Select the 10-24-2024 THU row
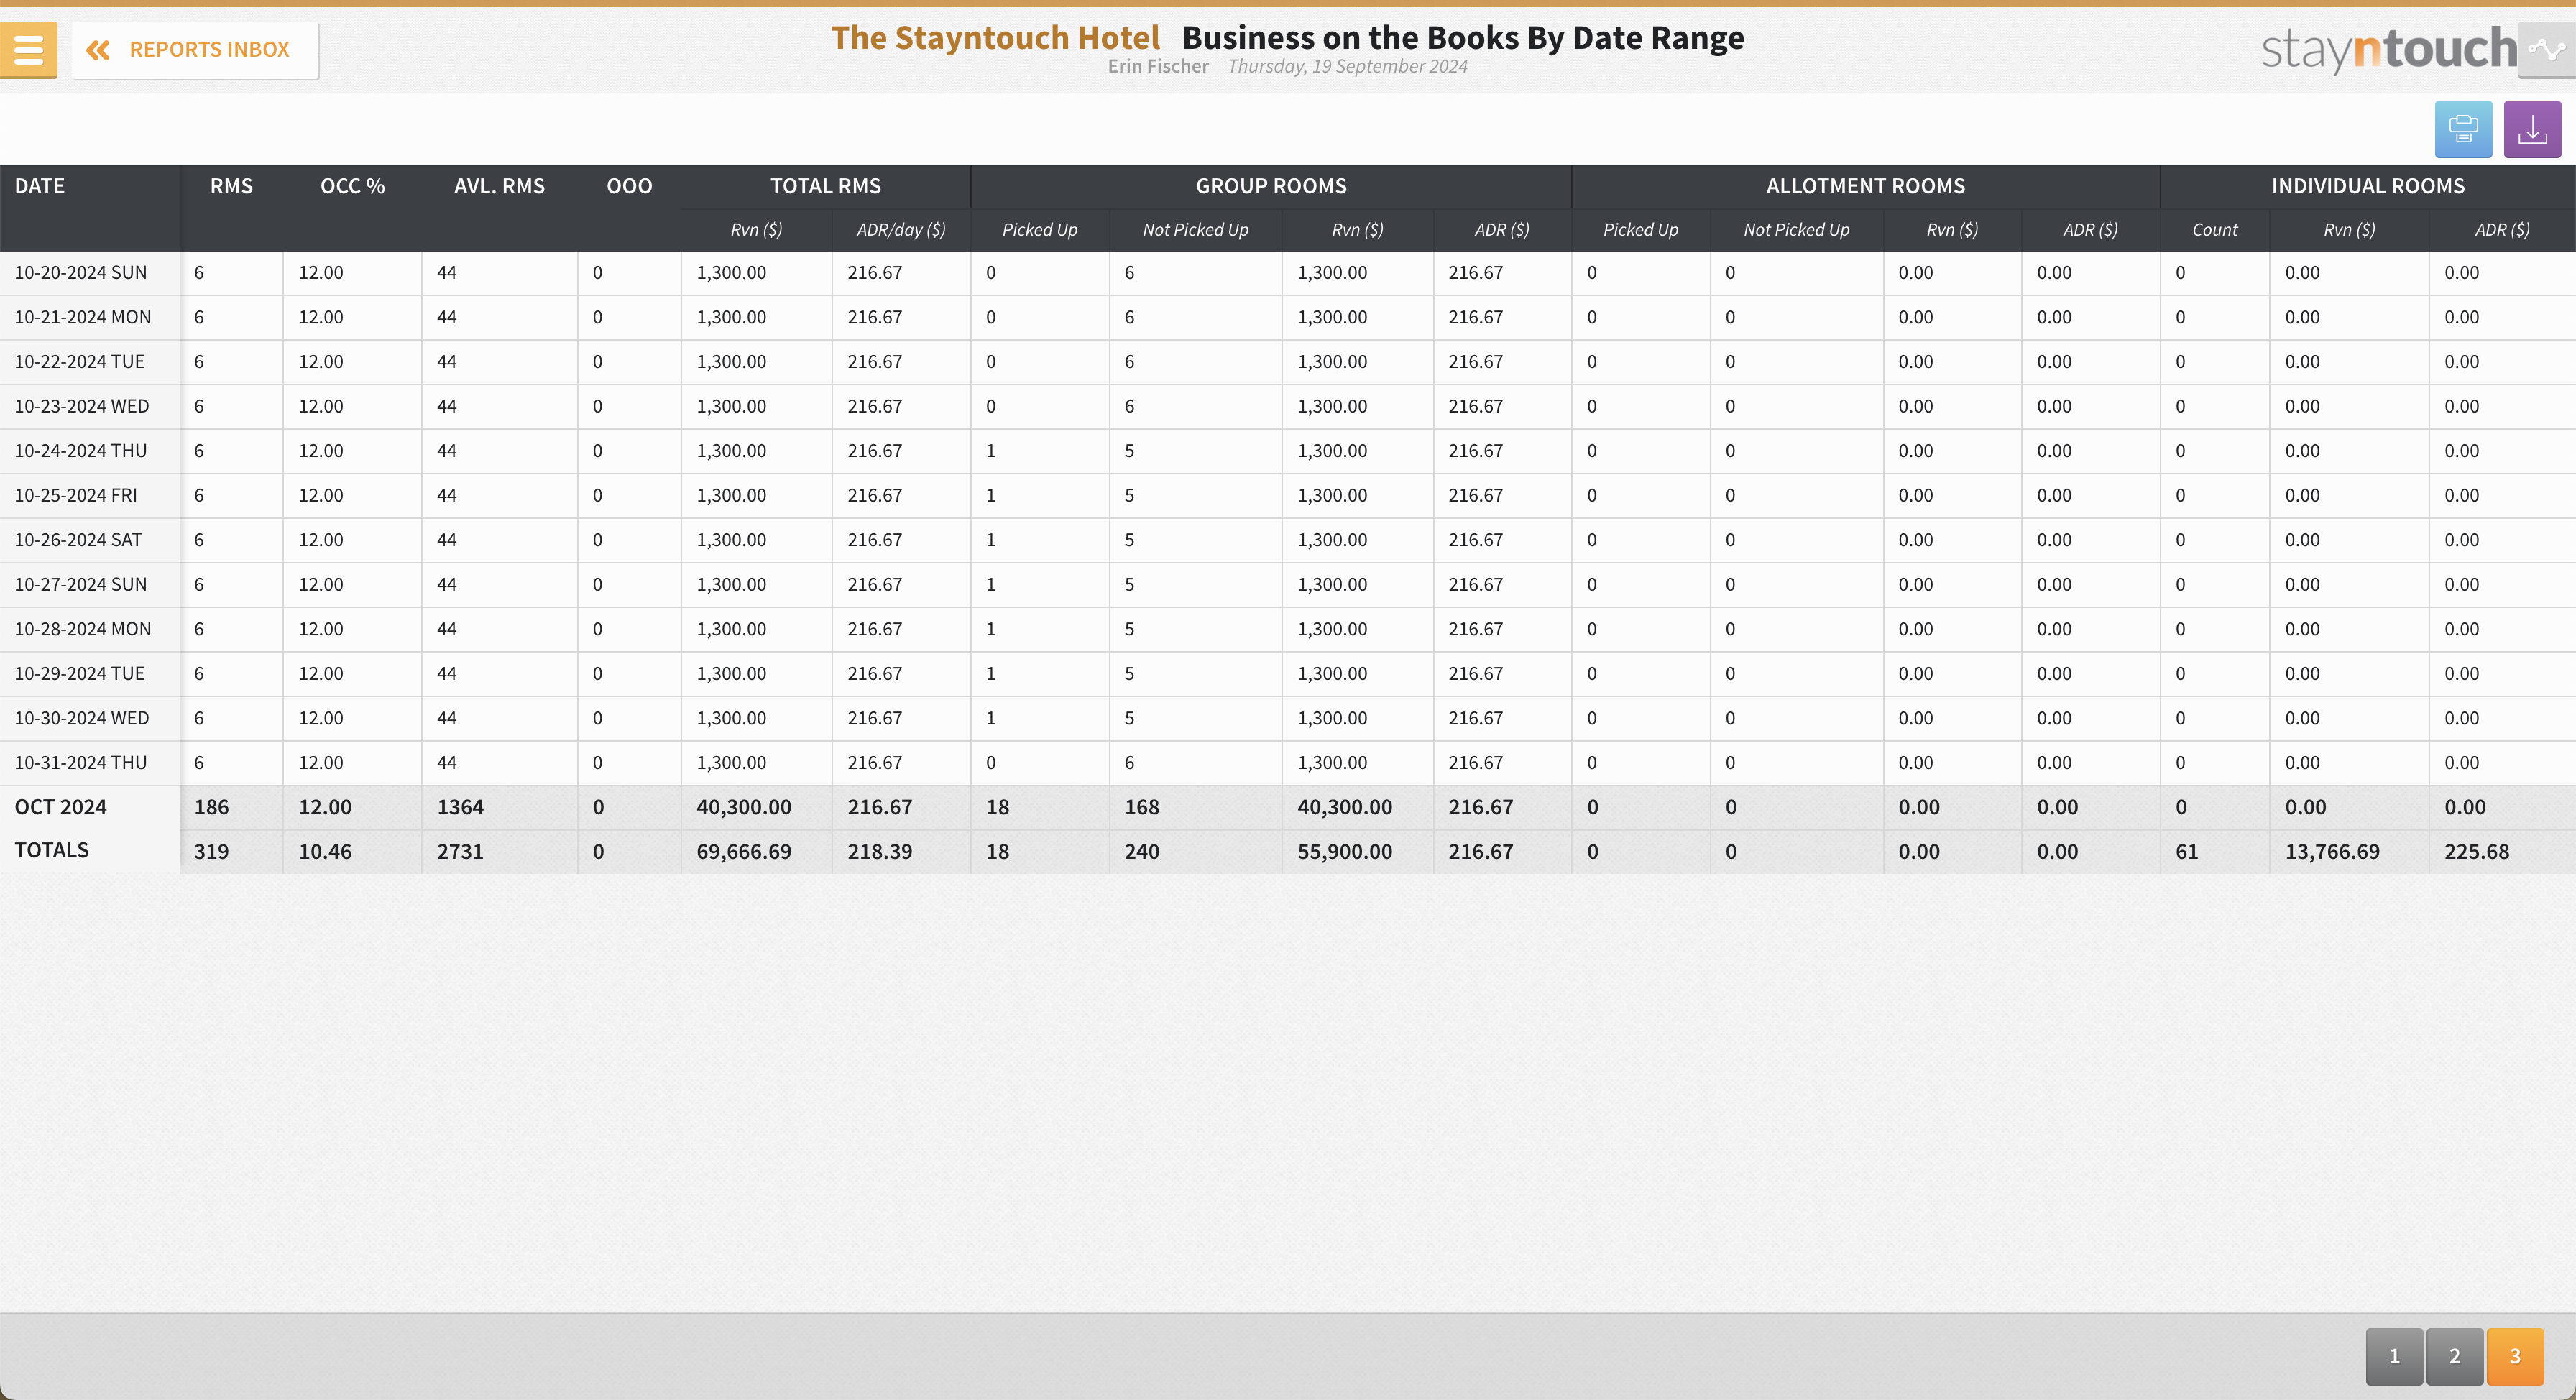 click(81, 451)
